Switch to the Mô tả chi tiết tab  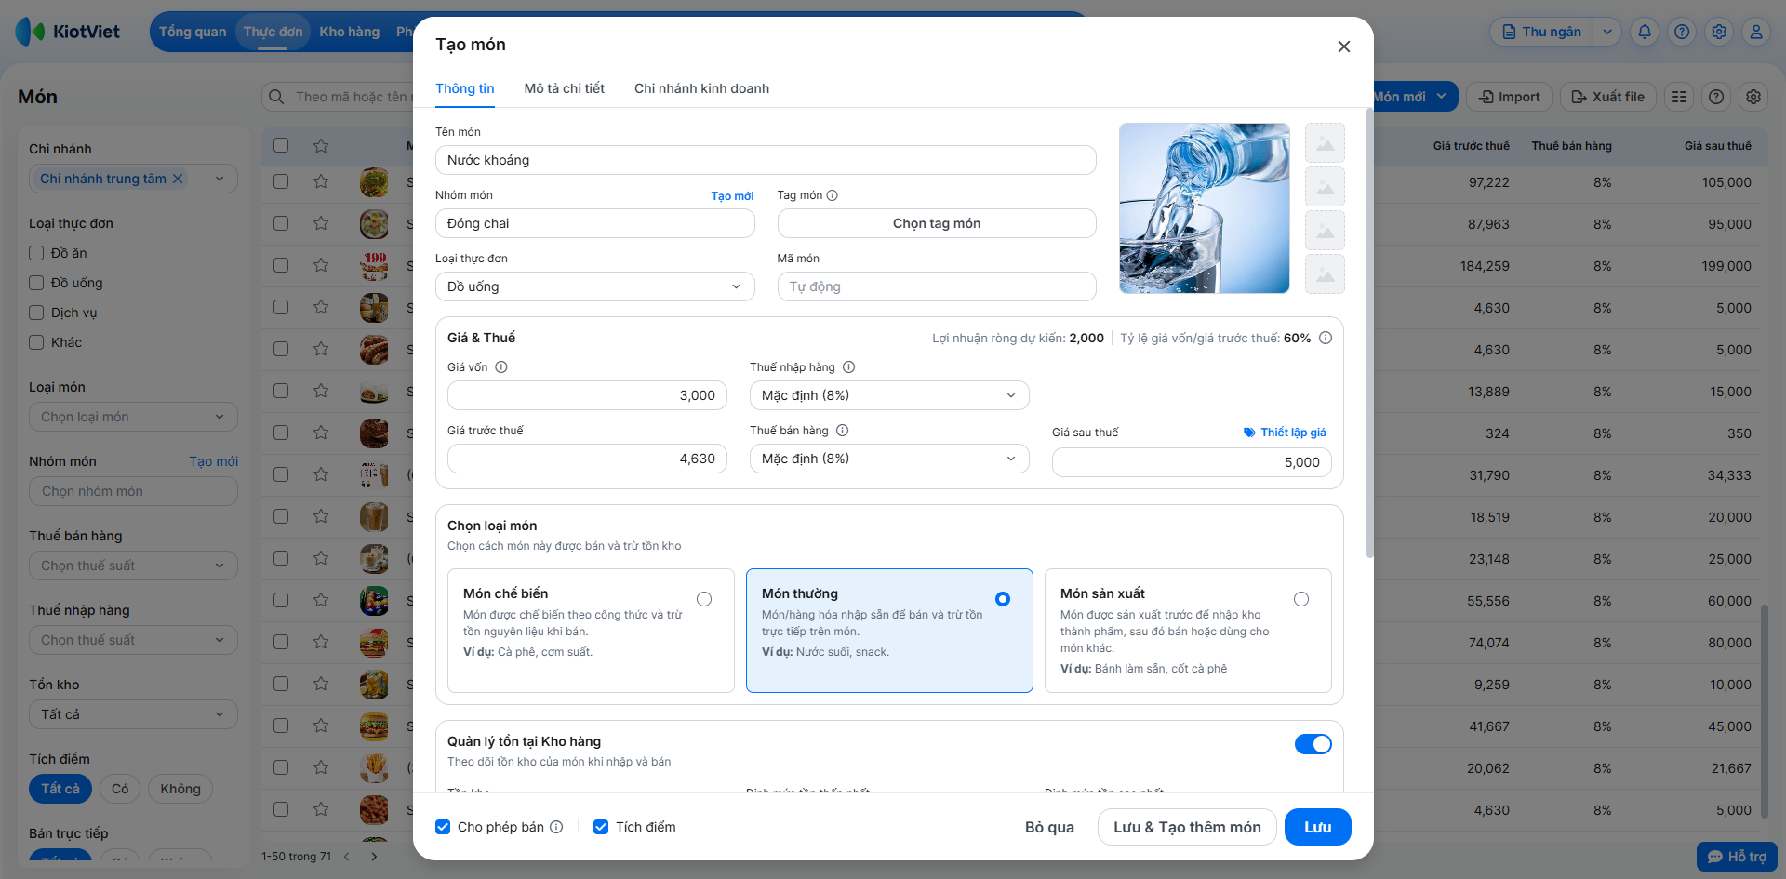564,88
